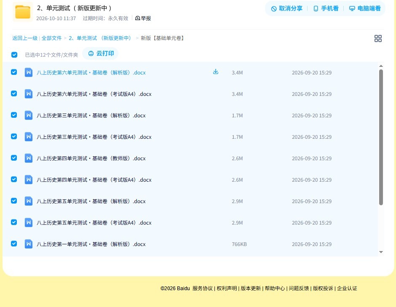Open file 八上历史第四单元测试·基础卷（教师版）.docx
This screenshot has width=396, height=307.
click(x=91, y=158)
